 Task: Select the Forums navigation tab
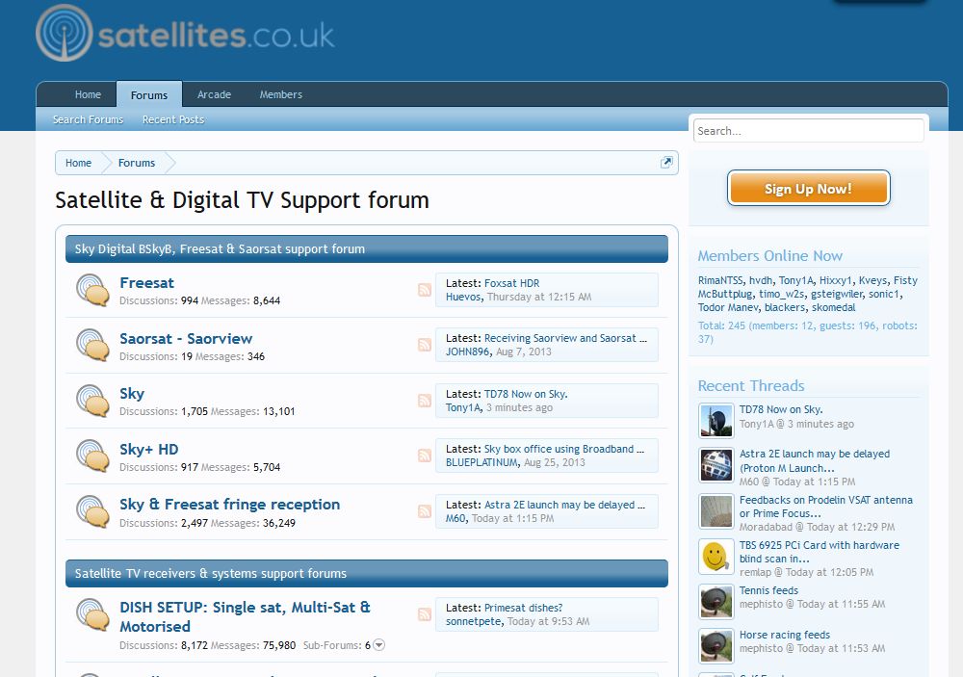[149, 94]
